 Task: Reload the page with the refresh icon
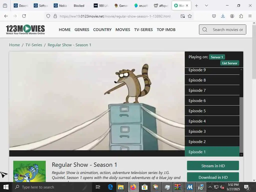click(24, 16)
